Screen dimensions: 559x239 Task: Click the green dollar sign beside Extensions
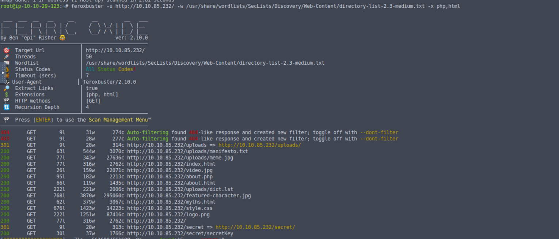(x=6, y=95)
